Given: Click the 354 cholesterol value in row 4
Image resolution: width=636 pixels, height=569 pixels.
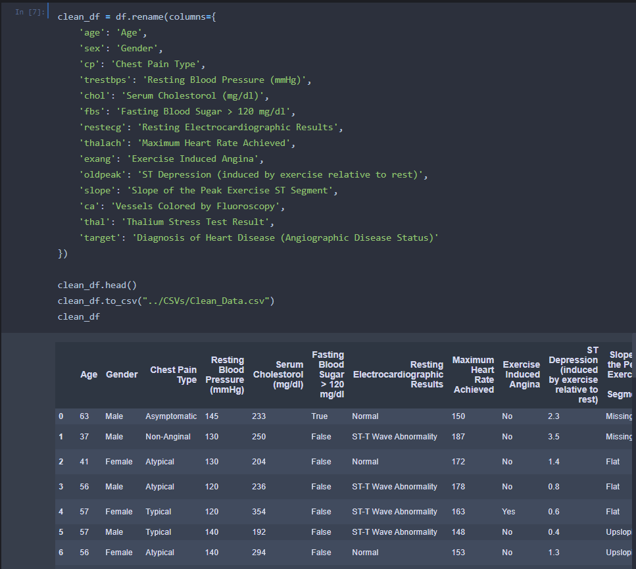Looking at the screenshot, I should pyautogui.click(x=258, y=512).
